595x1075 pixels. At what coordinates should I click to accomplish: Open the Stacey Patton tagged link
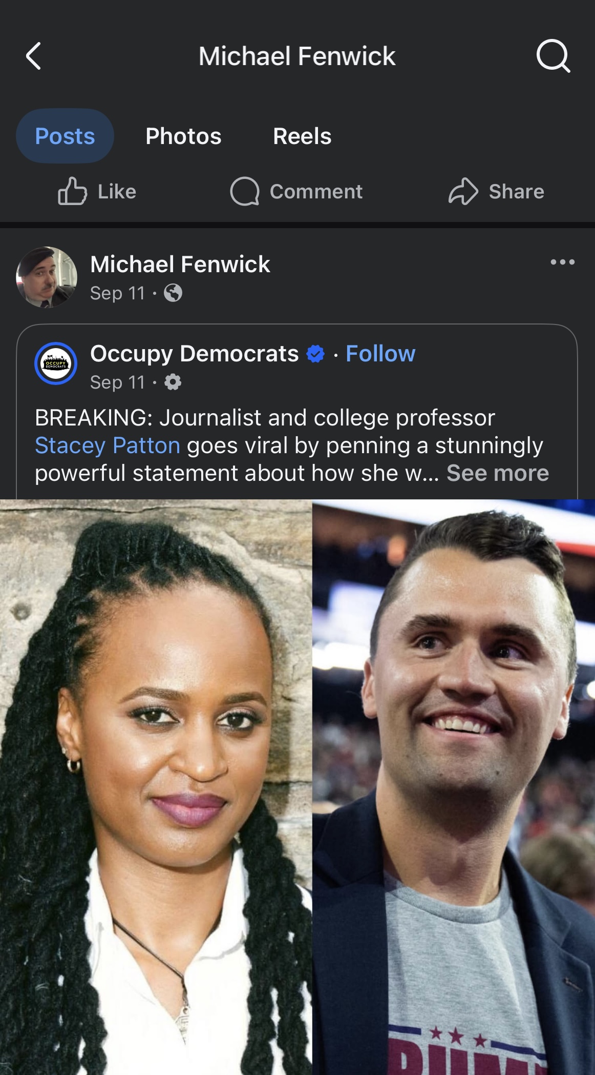108,445
